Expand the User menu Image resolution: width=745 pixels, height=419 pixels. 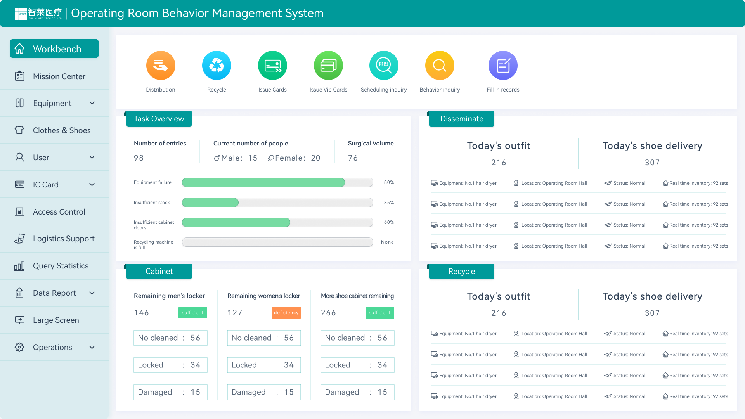tap(54, 157)
